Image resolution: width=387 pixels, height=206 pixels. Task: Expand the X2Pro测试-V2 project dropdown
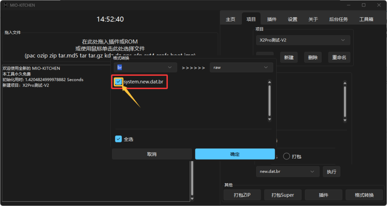coord(303,40)
